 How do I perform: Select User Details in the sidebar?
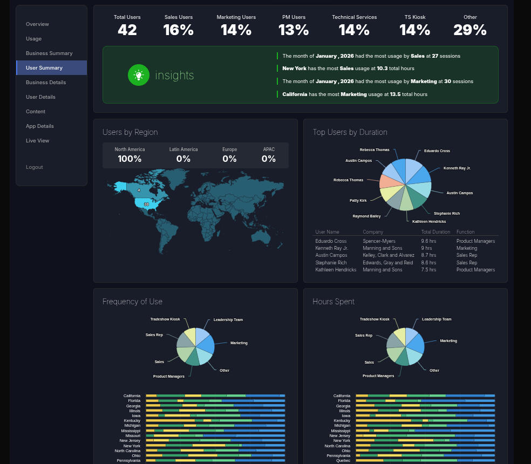(x=40, y=97)
